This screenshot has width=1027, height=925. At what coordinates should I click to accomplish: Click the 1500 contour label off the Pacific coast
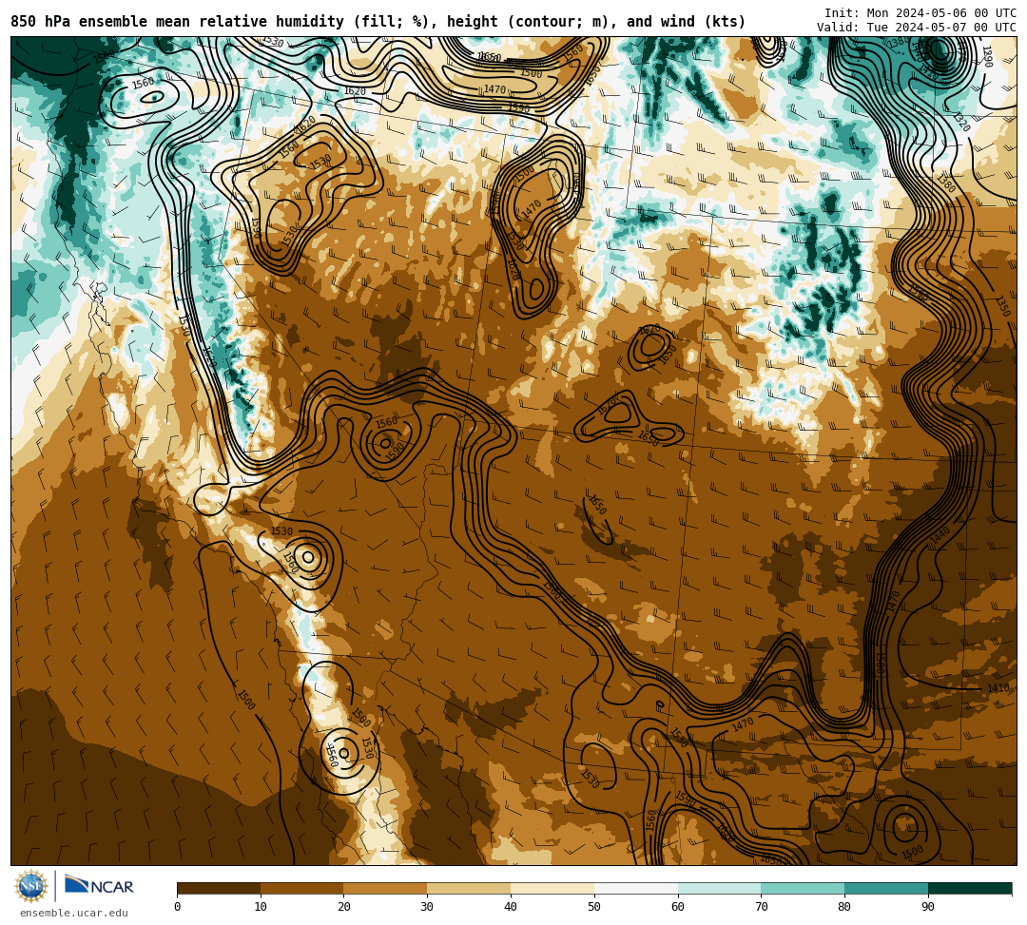click(245, 701)
